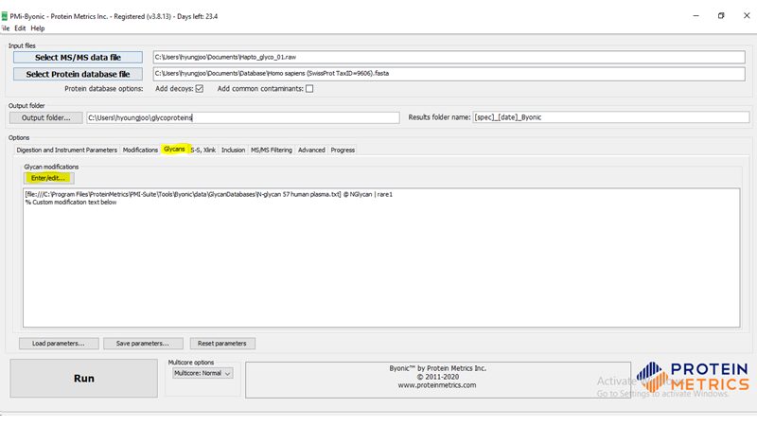The image size is (757, 426).
Task: Click Select Protein database file button
Action: click(x=78, y=75)
